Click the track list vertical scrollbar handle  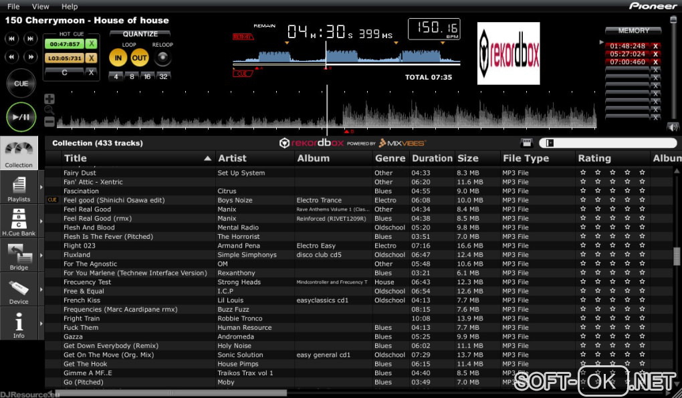coord(677,257)
